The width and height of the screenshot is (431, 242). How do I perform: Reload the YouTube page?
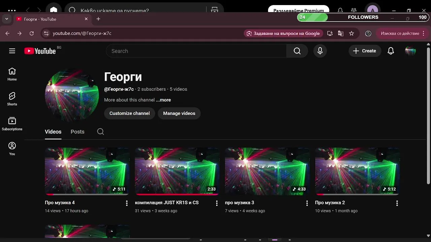pos(32,33)
